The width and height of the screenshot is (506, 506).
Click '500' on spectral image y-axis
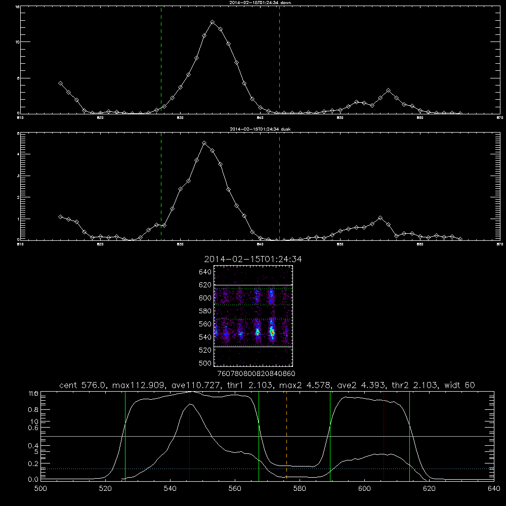point(205,363)
